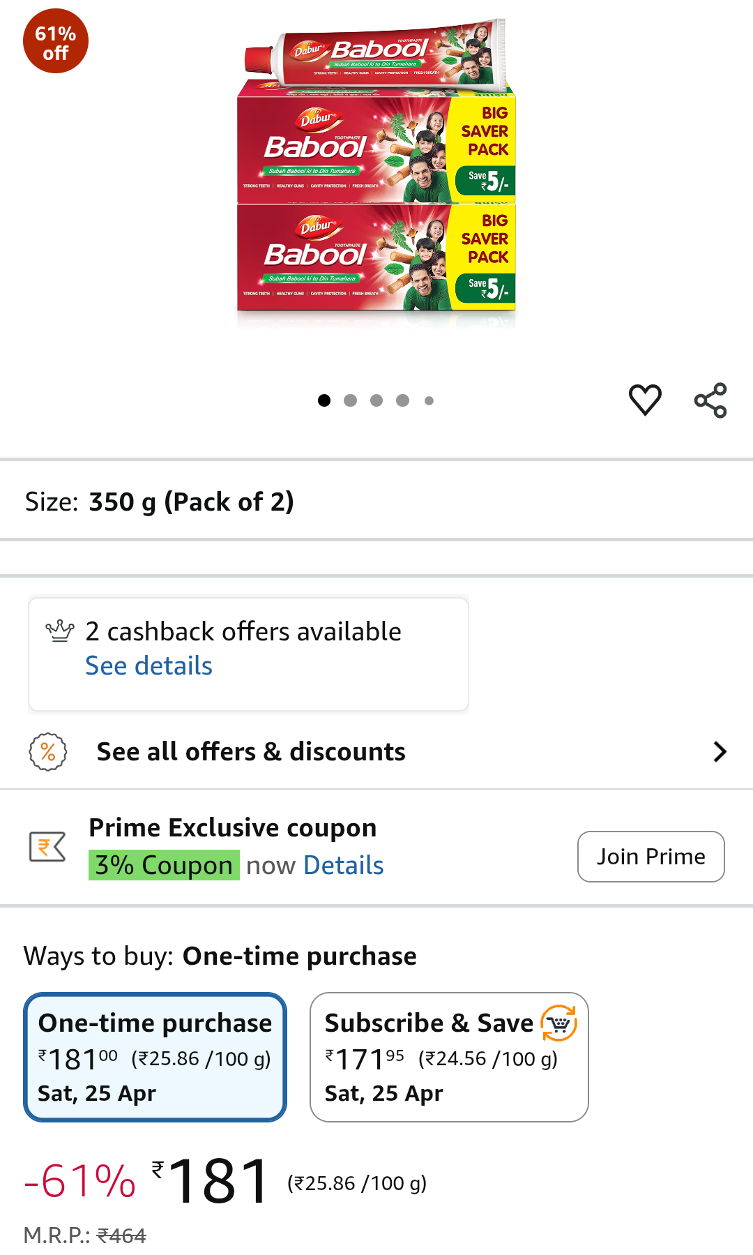Screen dimensions: 753x1255
Task: Go to fourth product image dot
Action: pyautogui.click(x=402, y=400)
